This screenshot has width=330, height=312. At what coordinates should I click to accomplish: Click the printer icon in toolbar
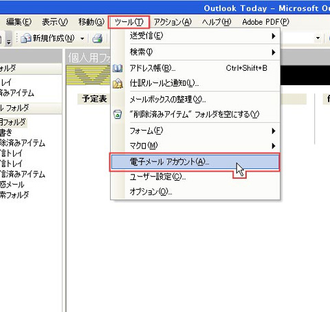98,38
